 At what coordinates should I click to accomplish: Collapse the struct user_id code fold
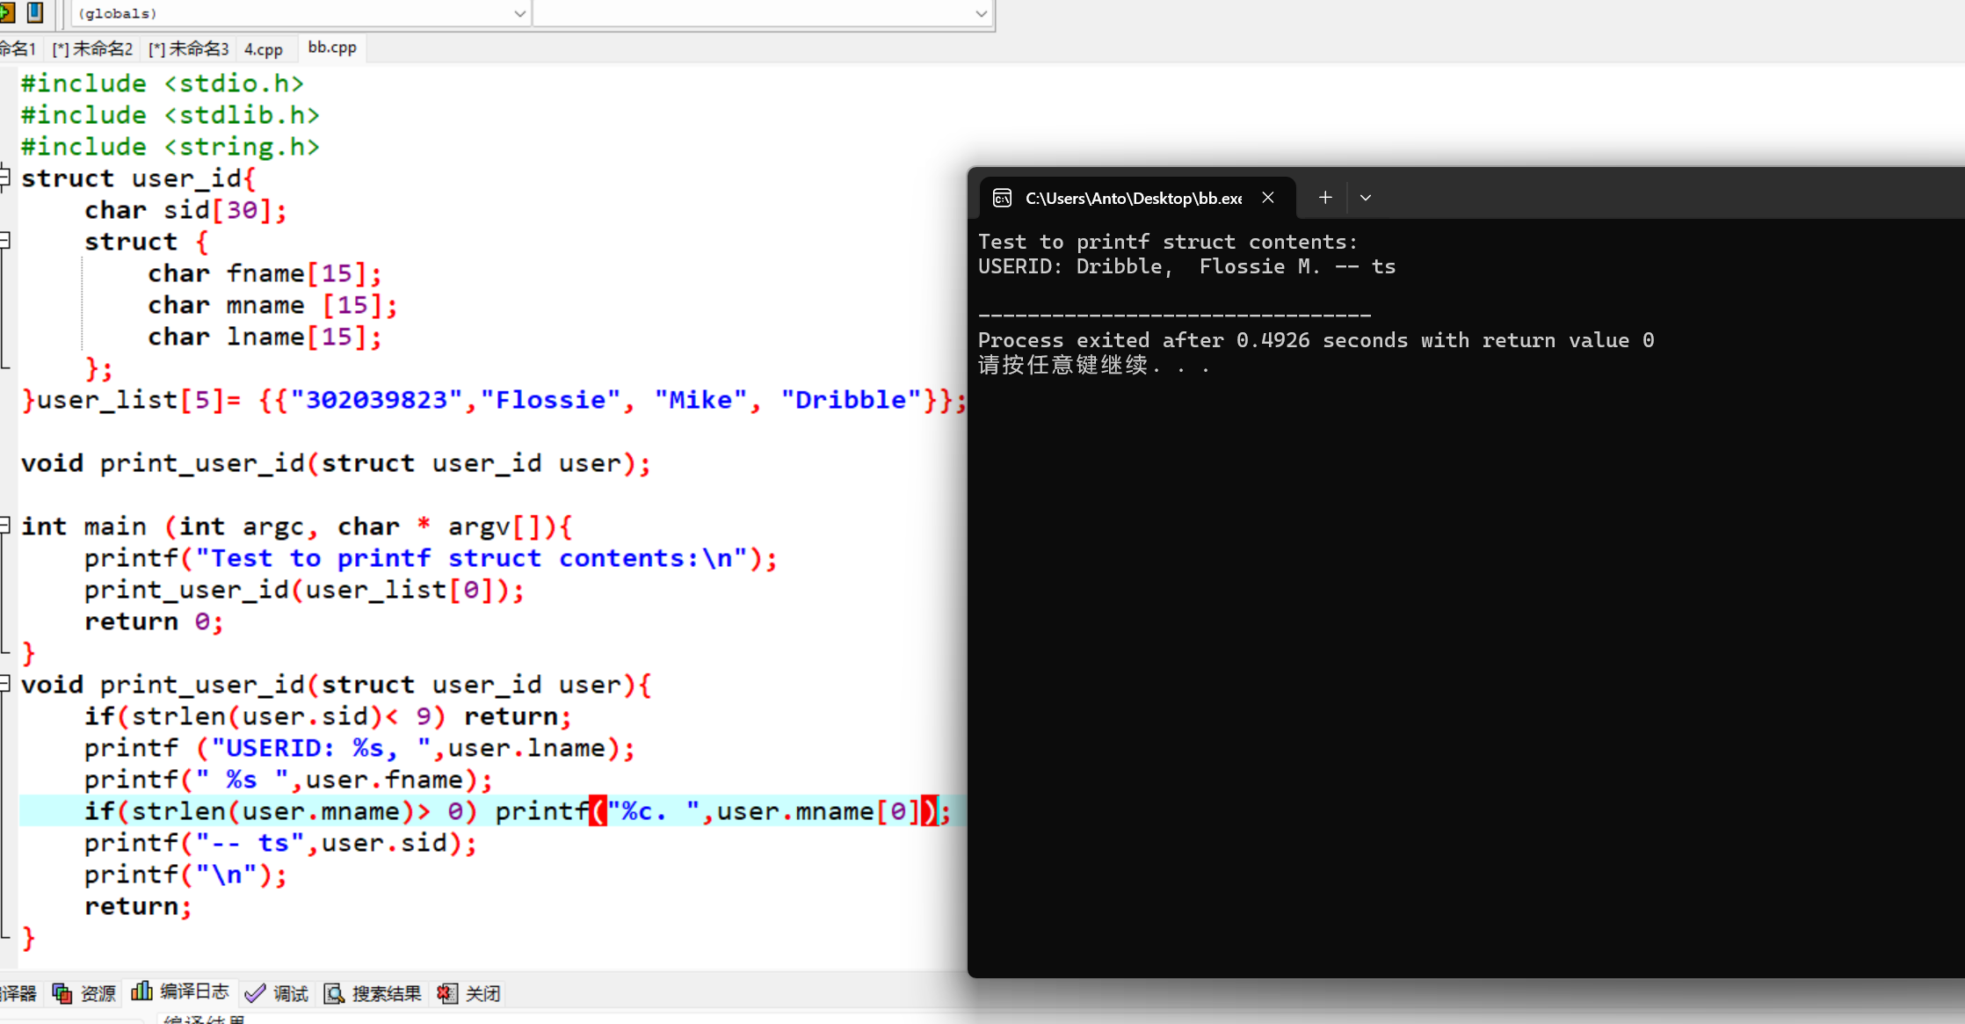tap(4, 177)
